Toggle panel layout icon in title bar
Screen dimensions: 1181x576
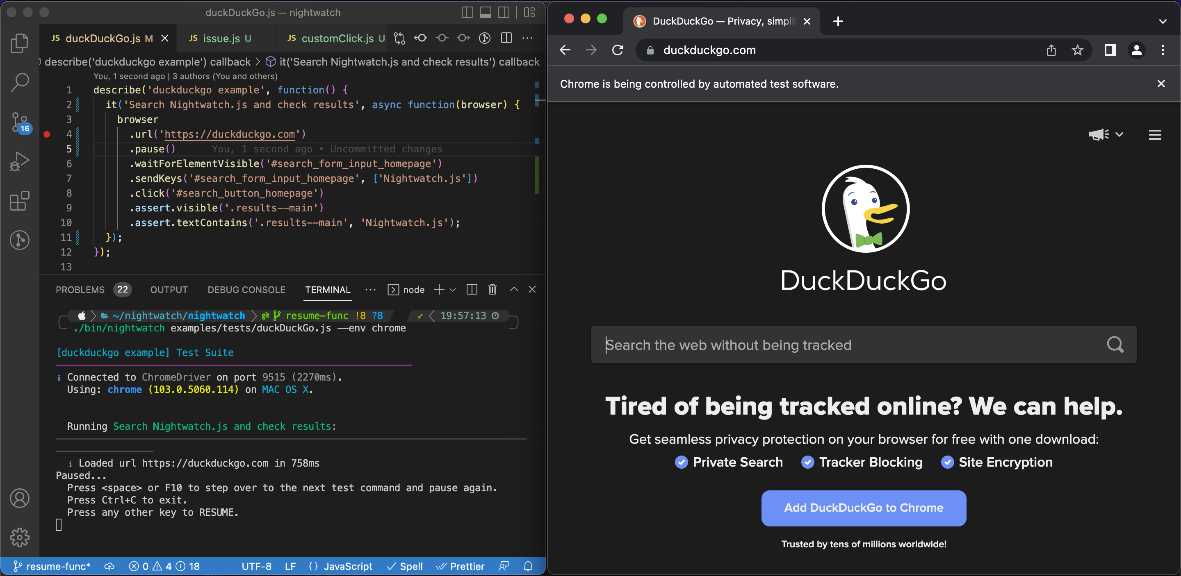point(486,12)
